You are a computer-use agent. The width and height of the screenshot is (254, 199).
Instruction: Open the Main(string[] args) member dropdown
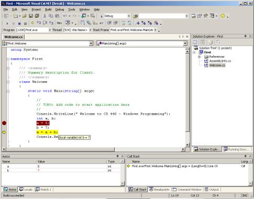[185, 43]
